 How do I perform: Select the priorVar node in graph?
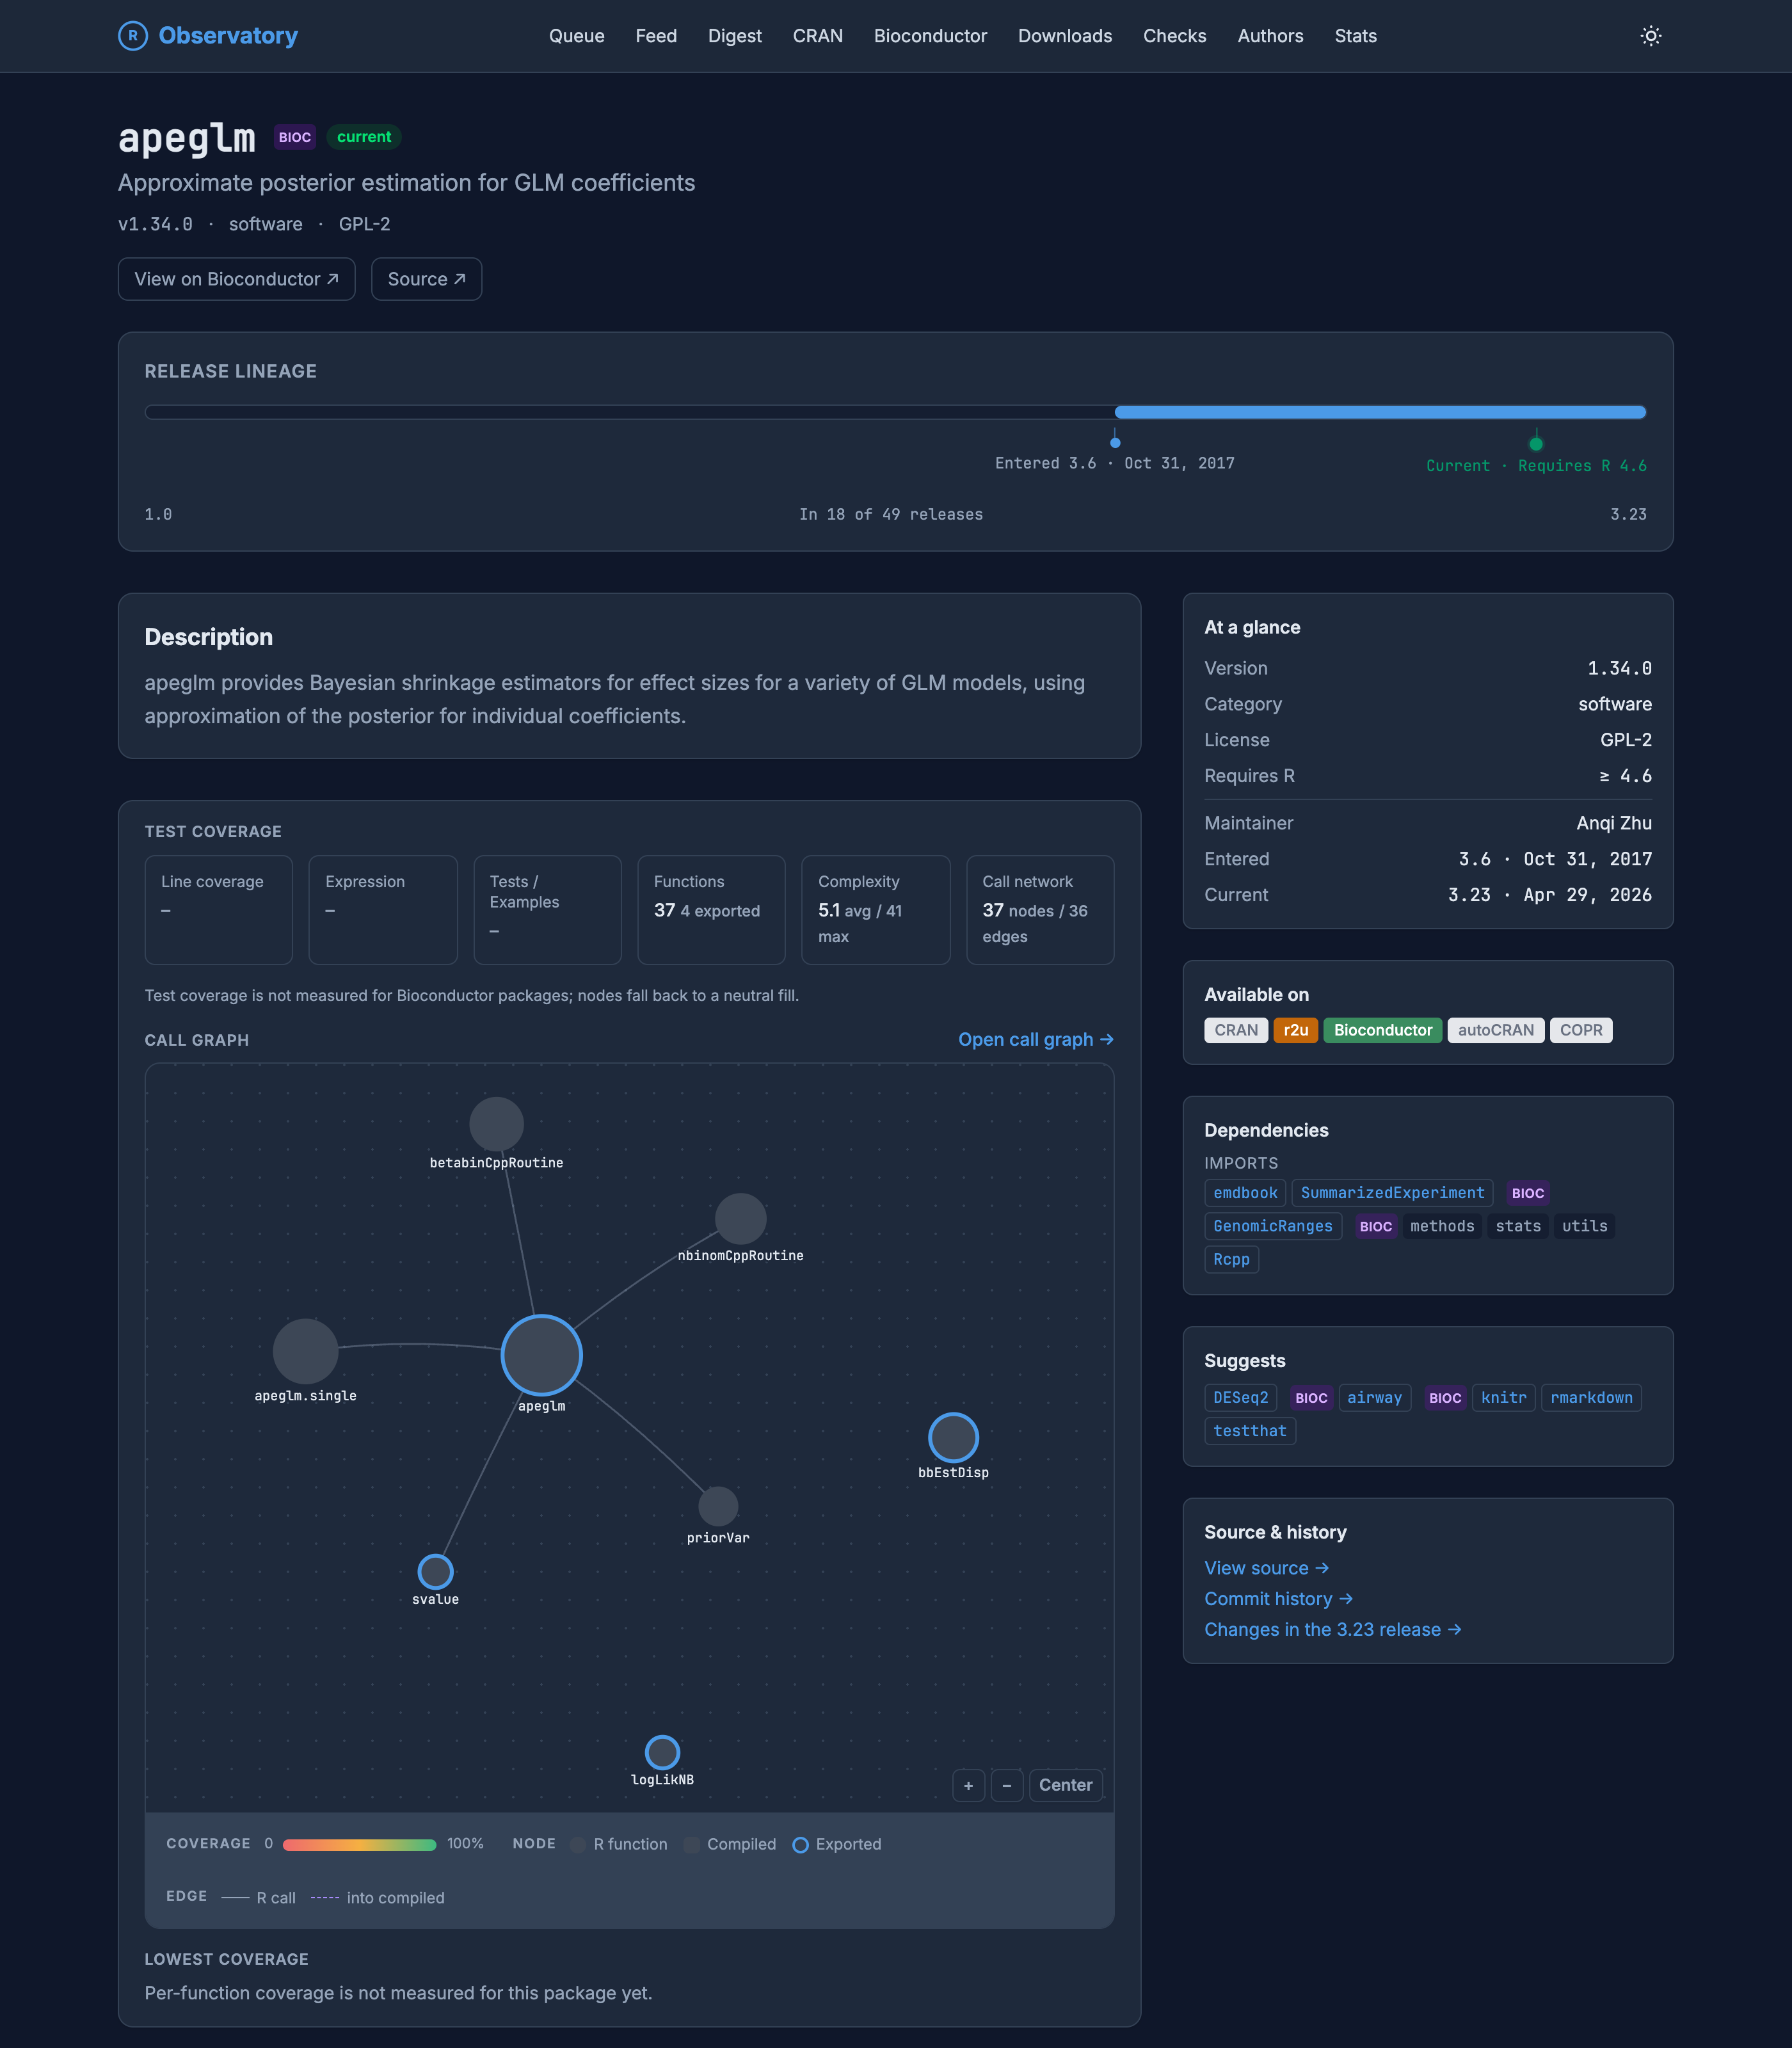717,1506
